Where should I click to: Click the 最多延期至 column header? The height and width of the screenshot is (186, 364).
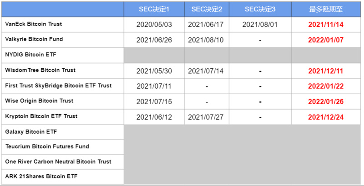pyautogui.click(x=325, y=9)
